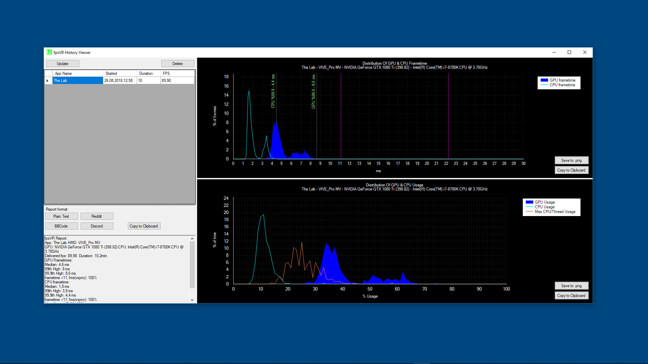Copy the usage distribution chart to clipboard
The height and width of the screenshot is (364, 648).
click(x=571, y=295)
